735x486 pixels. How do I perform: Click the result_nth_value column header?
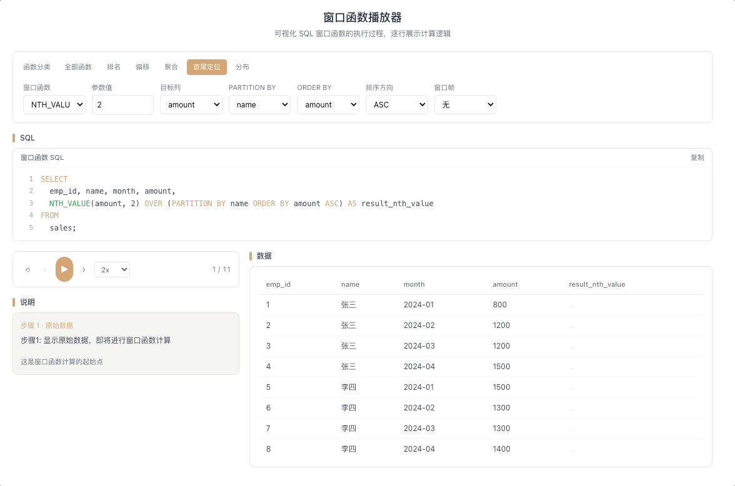point(597,284)
